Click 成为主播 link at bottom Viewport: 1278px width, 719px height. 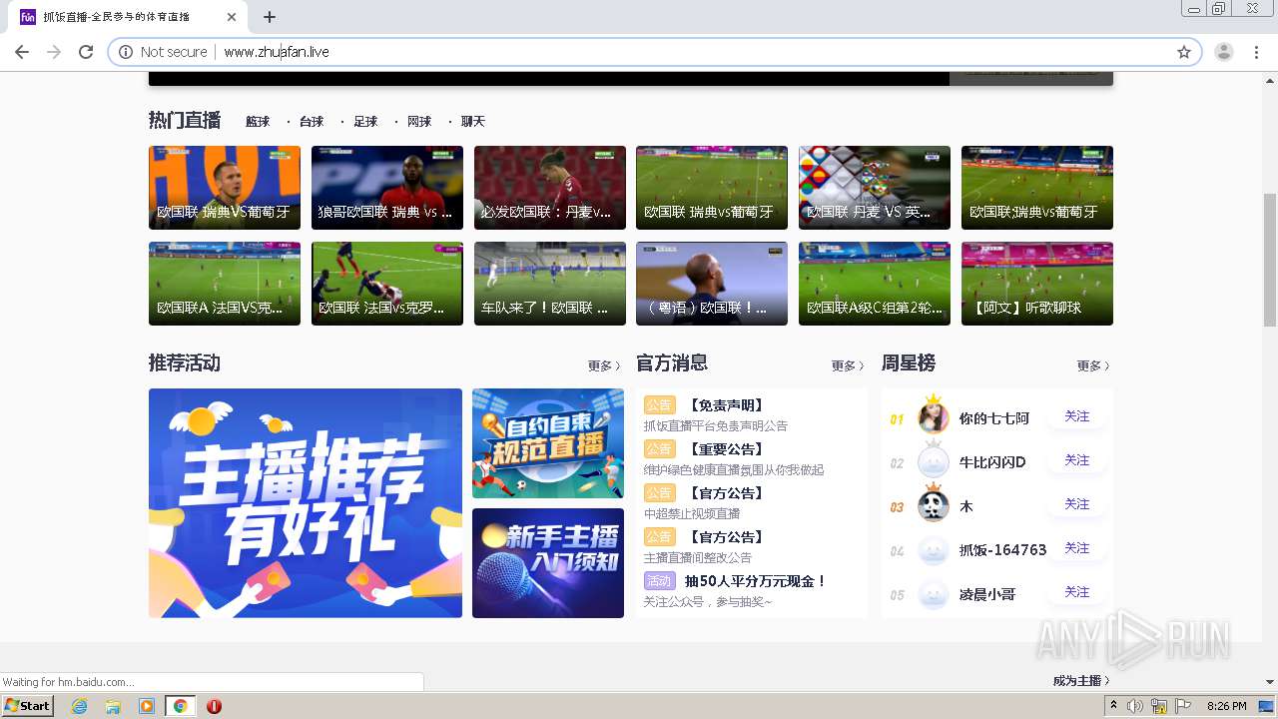(1080, 681)
